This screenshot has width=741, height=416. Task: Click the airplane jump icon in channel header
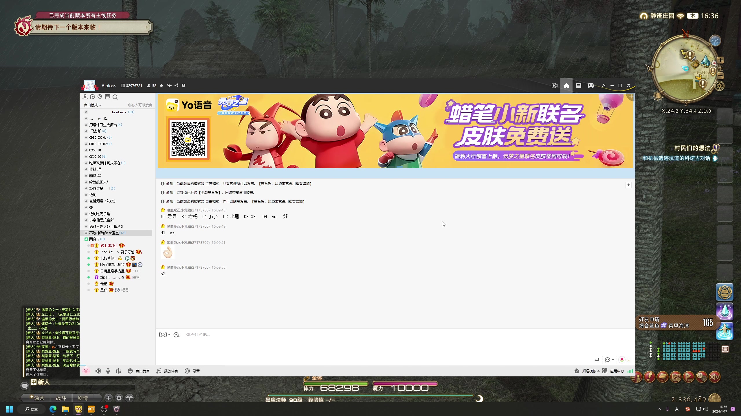(169, 86)
